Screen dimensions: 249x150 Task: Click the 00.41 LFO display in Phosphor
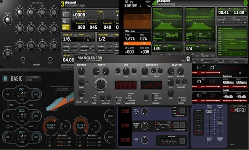coord(223,12)
